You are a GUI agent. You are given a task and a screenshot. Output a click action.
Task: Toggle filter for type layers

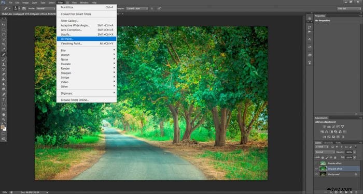pos(341,146)
